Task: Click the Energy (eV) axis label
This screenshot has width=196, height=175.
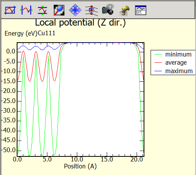Action: (21, 34)
